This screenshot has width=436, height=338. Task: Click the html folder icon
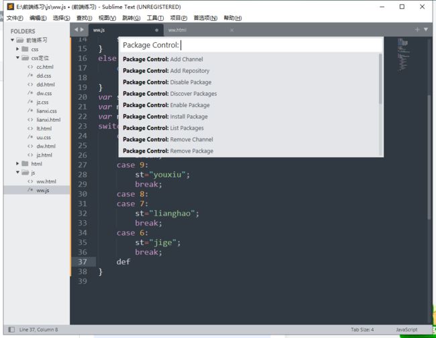[x=25, y=164]
